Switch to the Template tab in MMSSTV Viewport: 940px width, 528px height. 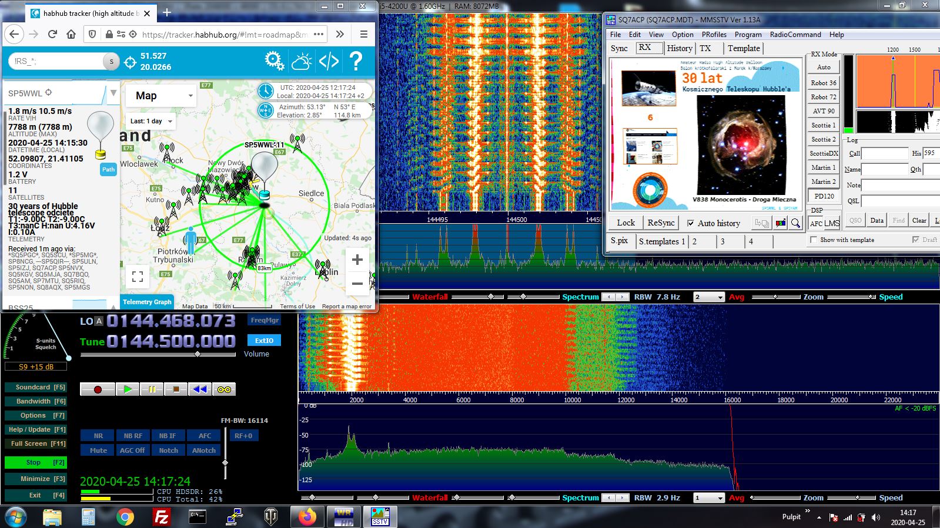(744, 48)
